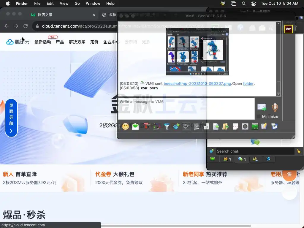Viewport: 304px width, 228px height.
Task: Switch to the users tab showing 1
Action: coord(227,159)
